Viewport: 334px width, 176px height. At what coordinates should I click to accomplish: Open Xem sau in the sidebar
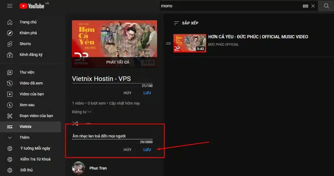(27, 105)
